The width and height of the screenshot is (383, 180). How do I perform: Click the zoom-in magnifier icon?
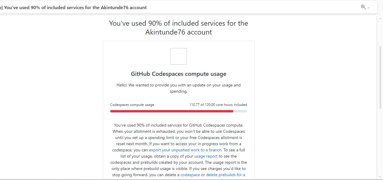click(363, 7)
